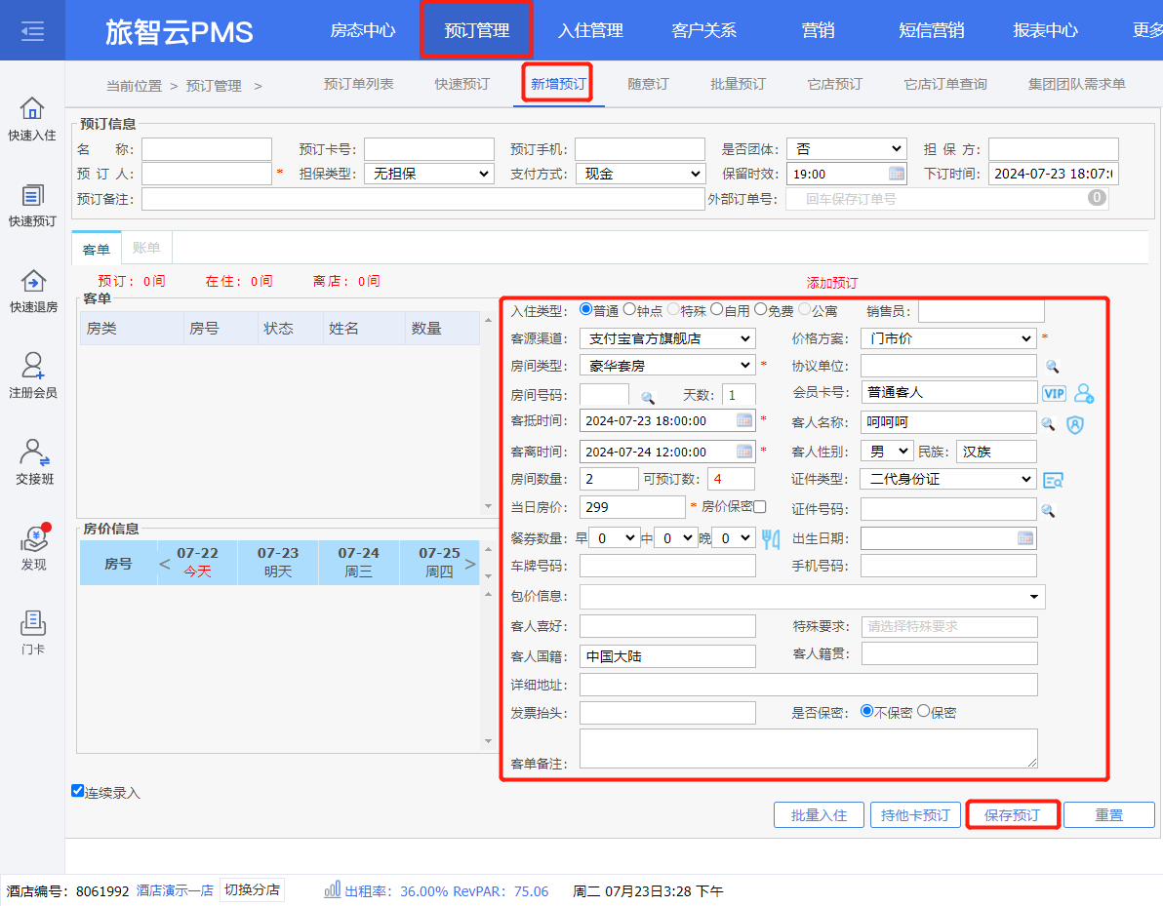Screen dimensions: 1163x906
Task: Click shield icon next to 客人名称
Action: click(1075, 424)
